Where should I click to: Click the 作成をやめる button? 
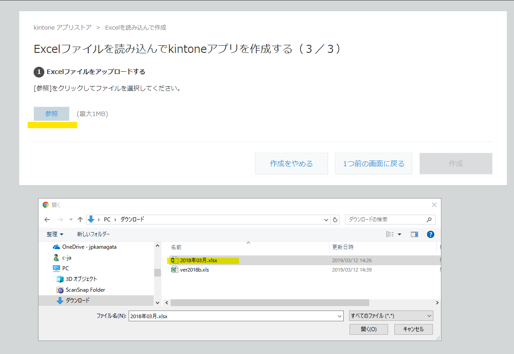tap(291, 164)
